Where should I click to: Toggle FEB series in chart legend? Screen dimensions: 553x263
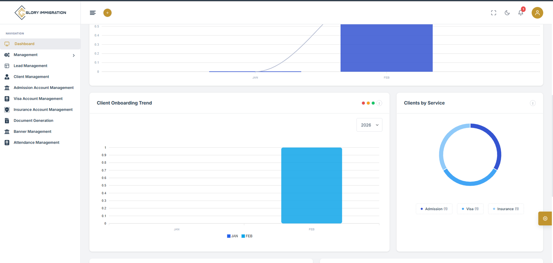247,236
